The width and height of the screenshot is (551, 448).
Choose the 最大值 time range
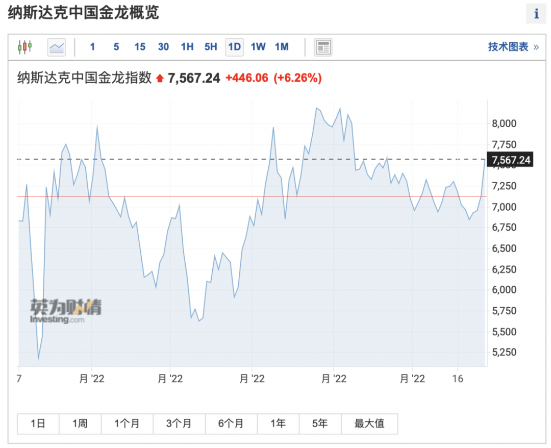369,424
